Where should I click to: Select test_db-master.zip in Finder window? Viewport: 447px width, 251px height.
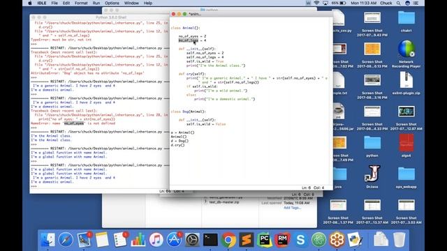tap(224, 202)
